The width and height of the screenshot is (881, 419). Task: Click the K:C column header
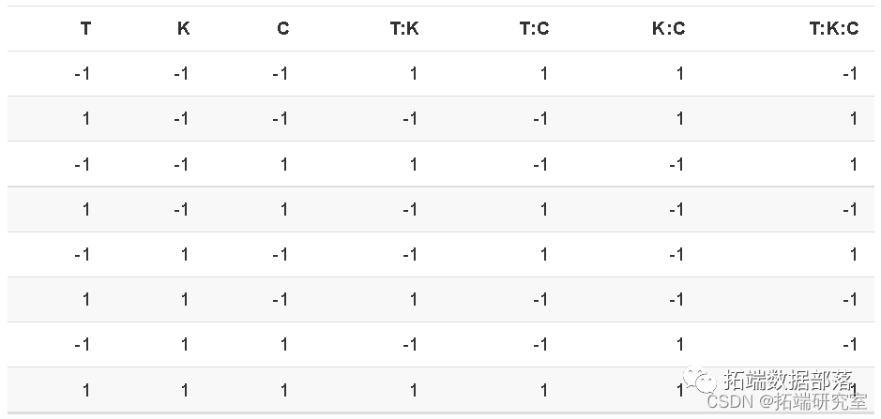point(668,29)
